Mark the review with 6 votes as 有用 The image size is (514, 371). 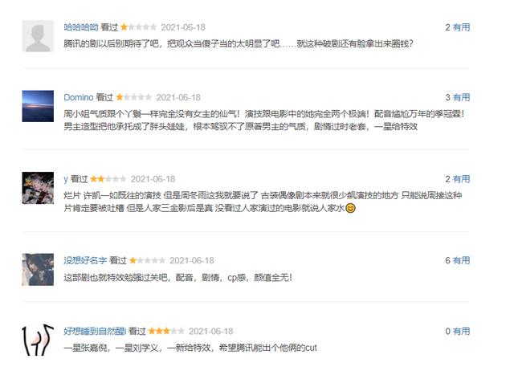point(461,260)
